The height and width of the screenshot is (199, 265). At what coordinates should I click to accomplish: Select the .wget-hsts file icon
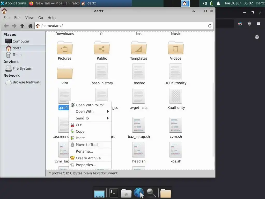139,96
